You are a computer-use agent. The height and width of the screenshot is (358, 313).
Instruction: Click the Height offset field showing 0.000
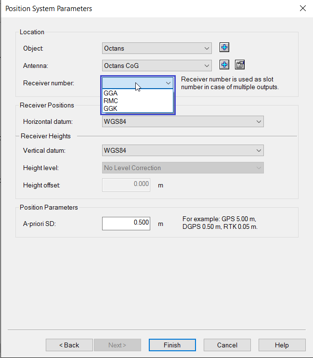tap(126, 185)
